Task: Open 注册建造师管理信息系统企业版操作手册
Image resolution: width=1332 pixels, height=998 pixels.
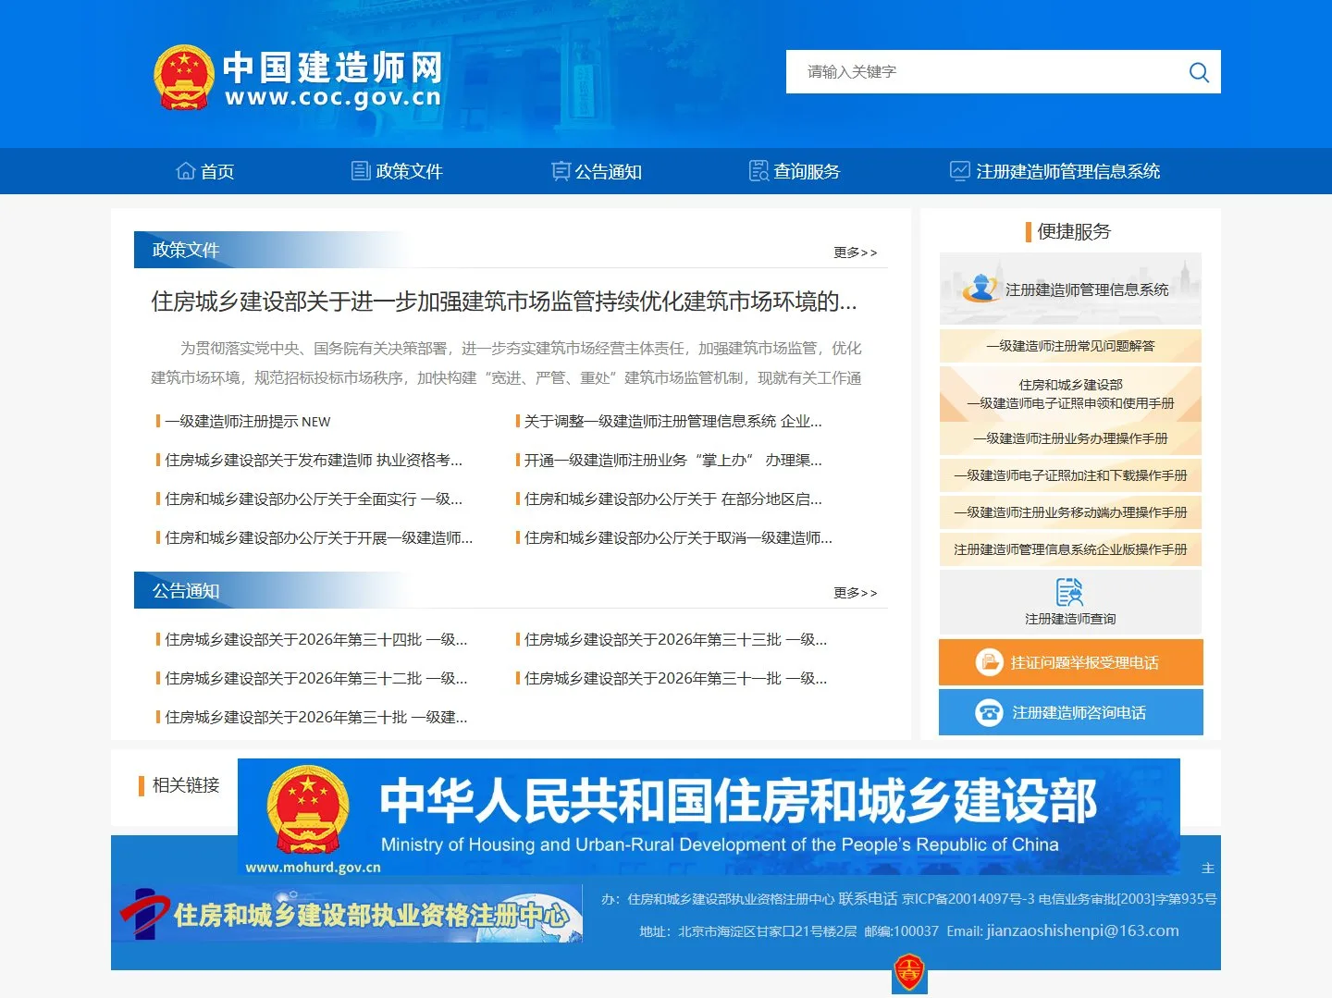Action: tap(1070, 549)
